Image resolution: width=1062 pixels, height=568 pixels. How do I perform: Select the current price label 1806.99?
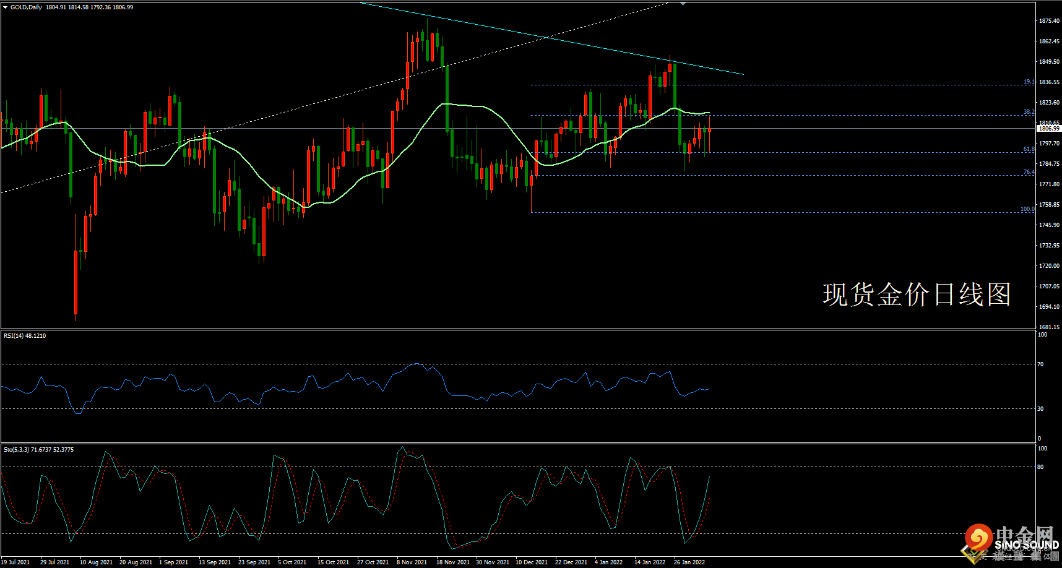[x=1049, y=129]
